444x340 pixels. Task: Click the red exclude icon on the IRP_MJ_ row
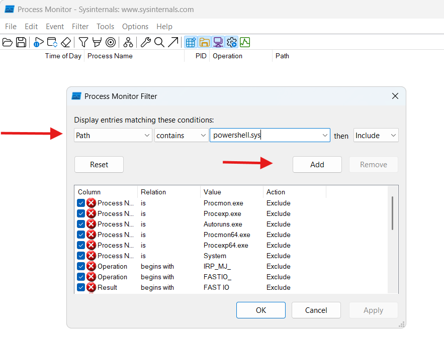(x=91, y=266)
